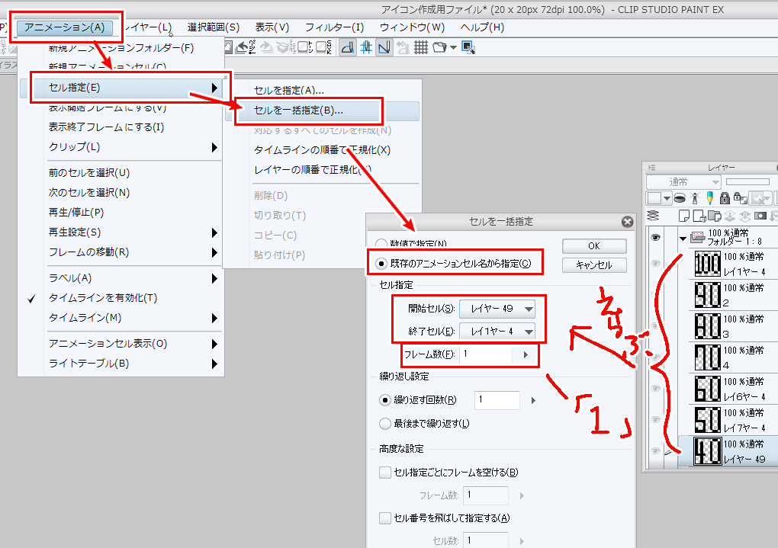Click the pen icon beside レイヤー 49
The height and width of the screenshot is (548, 778).
pyautogui.click(x=670, y=452)
